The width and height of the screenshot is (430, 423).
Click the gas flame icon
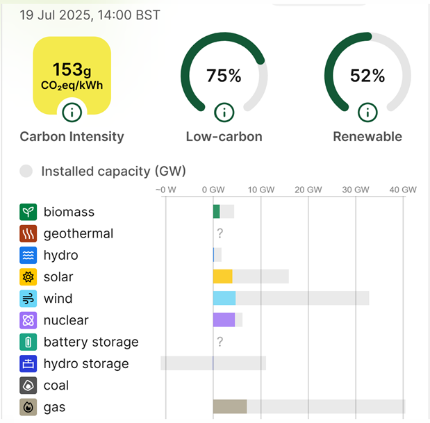28,407
